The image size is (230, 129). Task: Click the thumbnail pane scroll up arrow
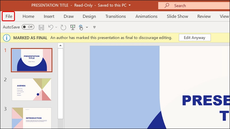pos(60,46)
